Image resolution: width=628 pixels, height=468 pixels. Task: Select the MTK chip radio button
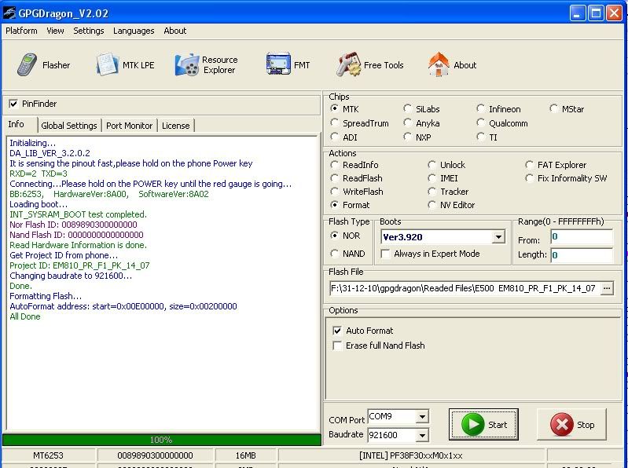[x=334, y=109]
